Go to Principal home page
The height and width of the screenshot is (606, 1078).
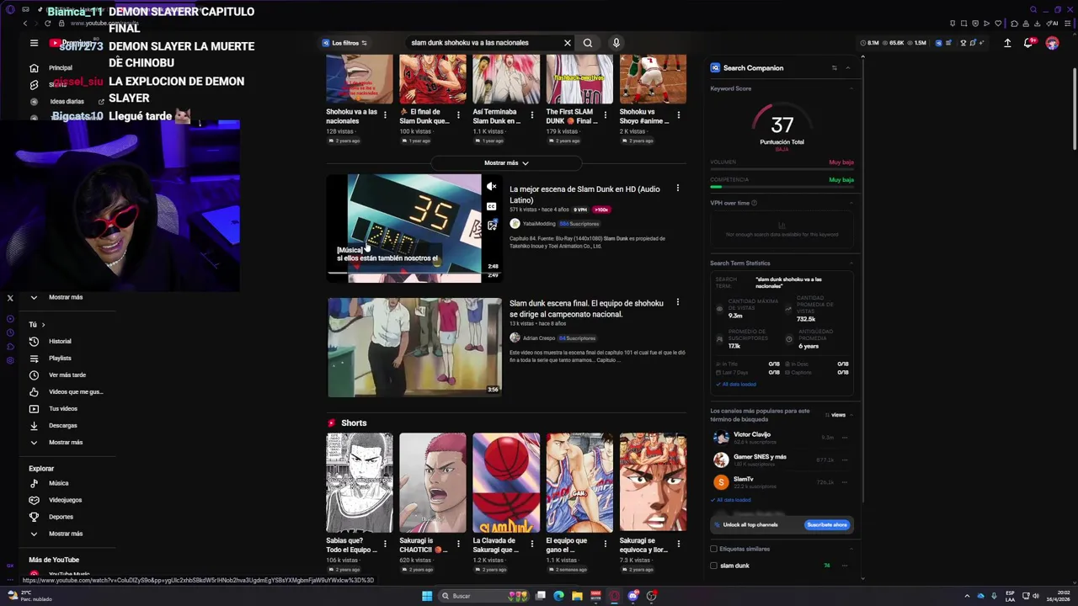61,67
